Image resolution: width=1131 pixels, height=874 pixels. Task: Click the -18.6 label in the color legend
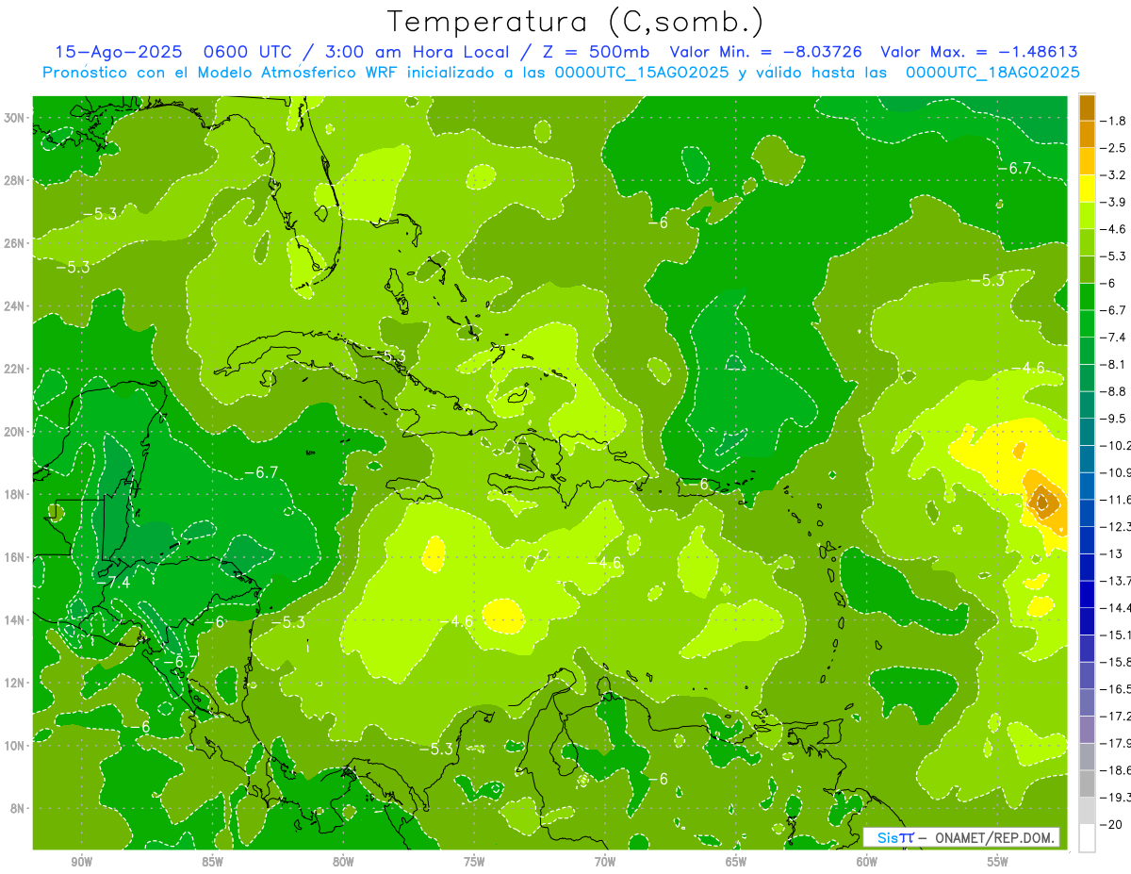pyautogui.click(x=1117, y=770)
